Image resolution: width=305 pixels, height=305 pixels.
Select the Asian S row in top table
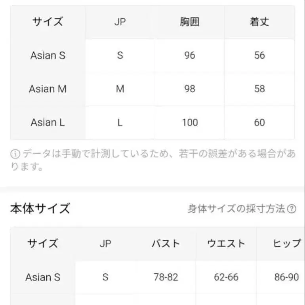(48, 55)
